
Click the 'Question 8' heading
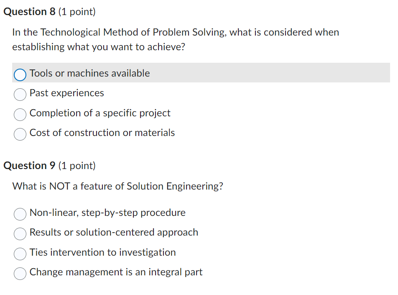point(29,12)
